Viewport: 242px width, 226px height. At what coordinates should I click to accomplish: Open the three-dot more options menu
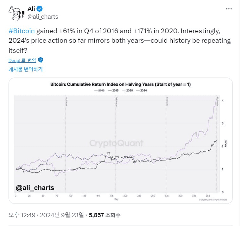[229, 9]
